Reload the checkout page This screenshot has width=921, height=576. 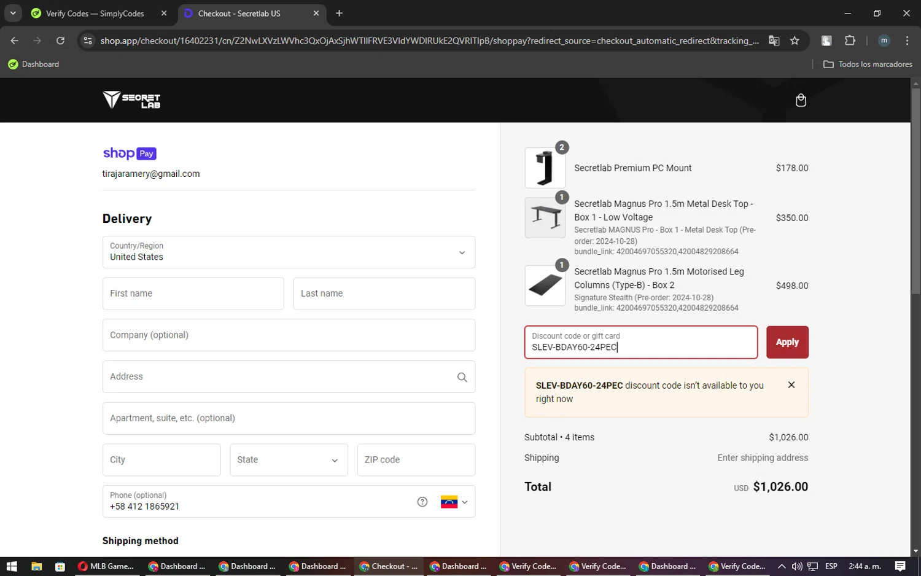click(x=60, y=41)
